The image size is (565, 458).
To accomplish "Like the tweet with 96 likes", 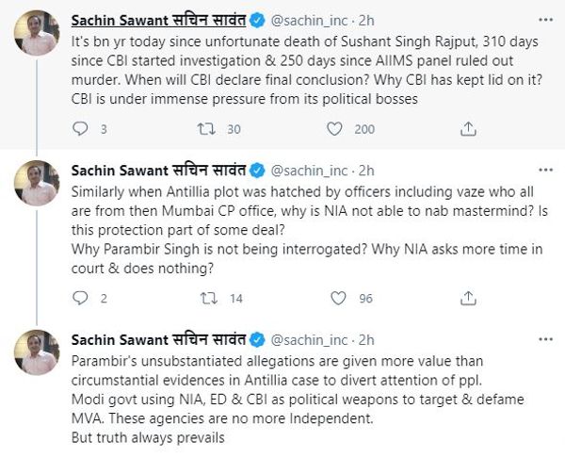I will [338, 298].
